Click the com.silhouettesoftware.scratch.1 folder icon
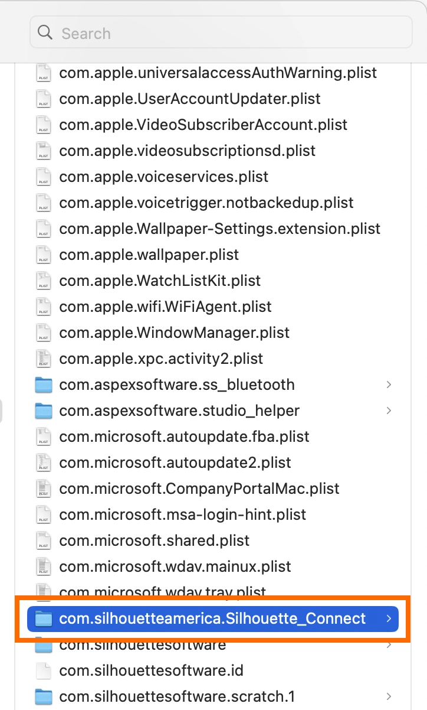 tap(44, 697)
